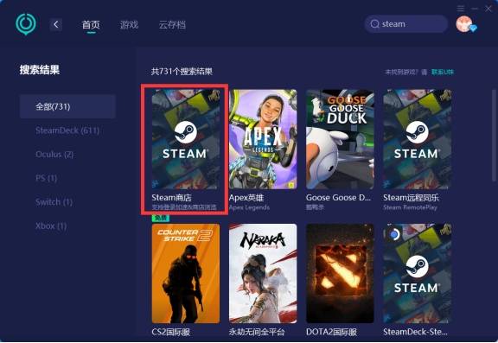Filter results by Xbox (1)
Image resolution: width=498 pixels, height=343 pixels.
point(51,225)
